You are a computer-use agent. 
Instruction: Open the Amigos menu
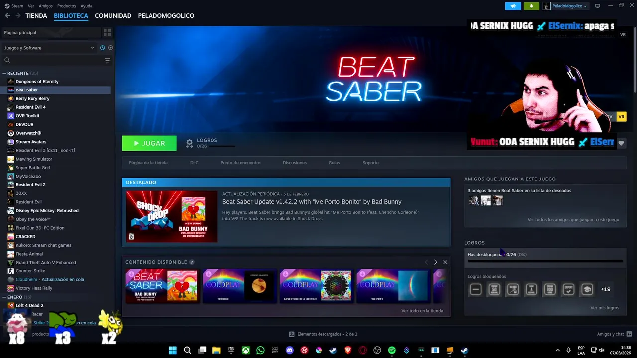point(45,6)
